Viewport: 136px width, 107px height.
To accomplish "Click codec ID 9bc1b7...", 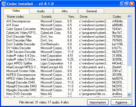I will click(x=118, y=33).
